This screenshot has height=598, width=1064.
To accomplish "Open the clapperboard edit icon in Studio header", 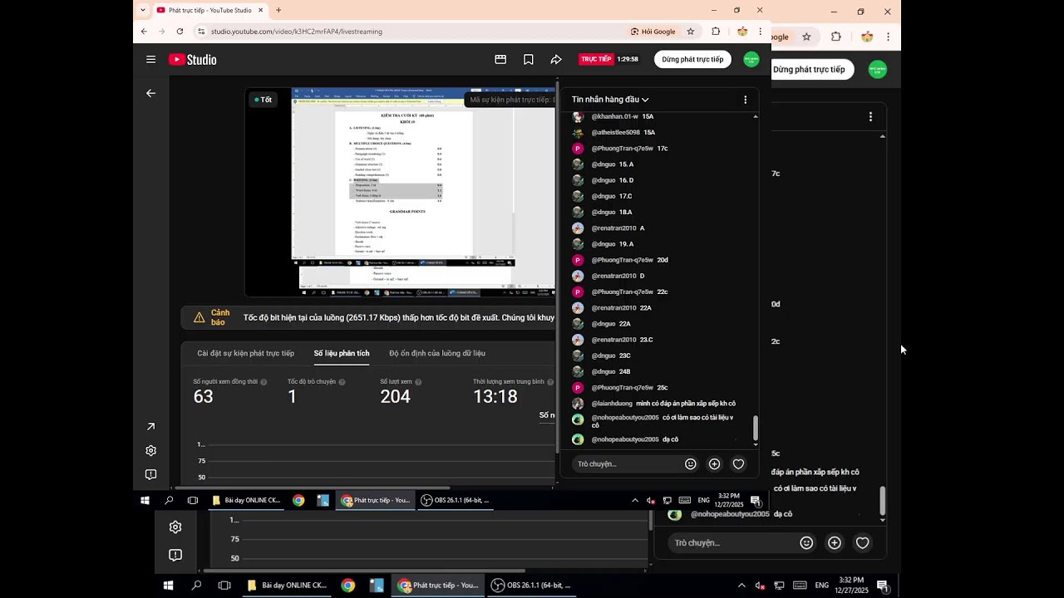I will tap(500, 60).
